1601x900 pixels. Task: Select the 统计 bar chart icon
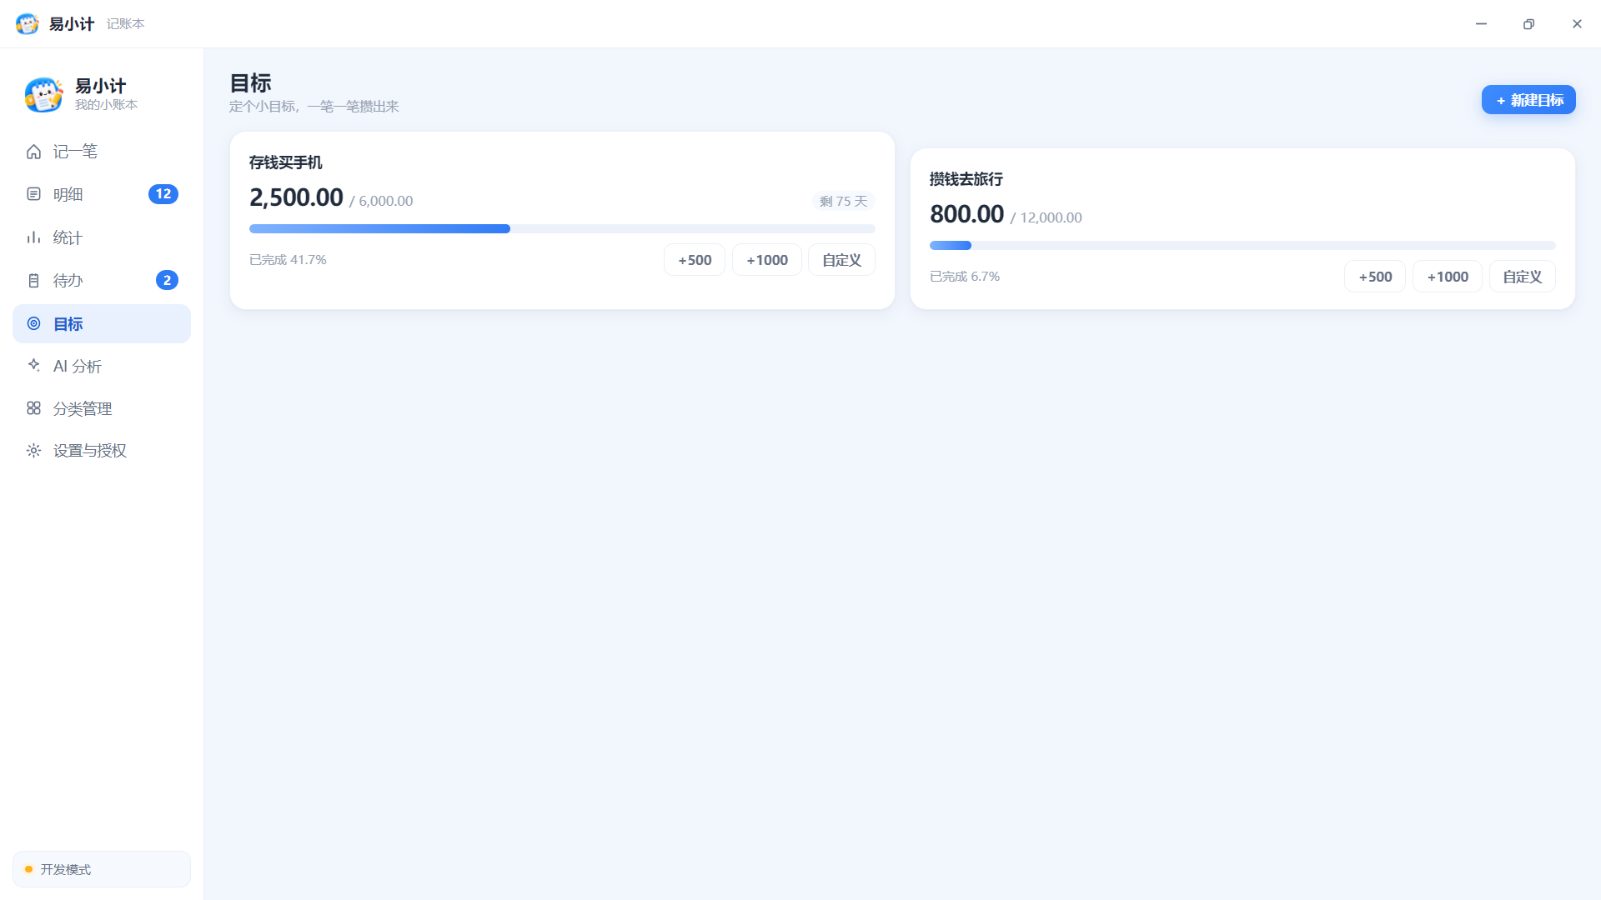click(x=33, y=237)
